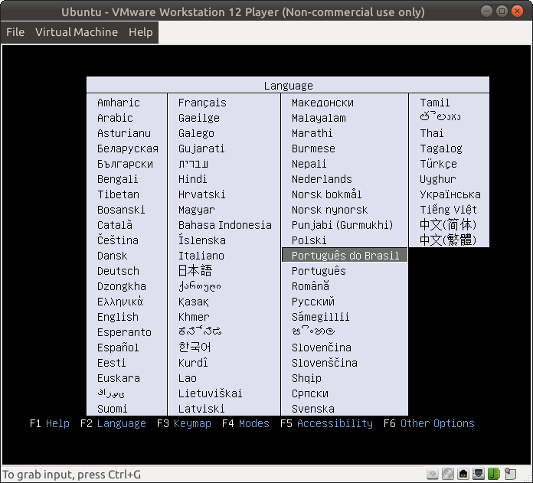
Task: Pick Dansk language entry
Action: pos(112,256)
